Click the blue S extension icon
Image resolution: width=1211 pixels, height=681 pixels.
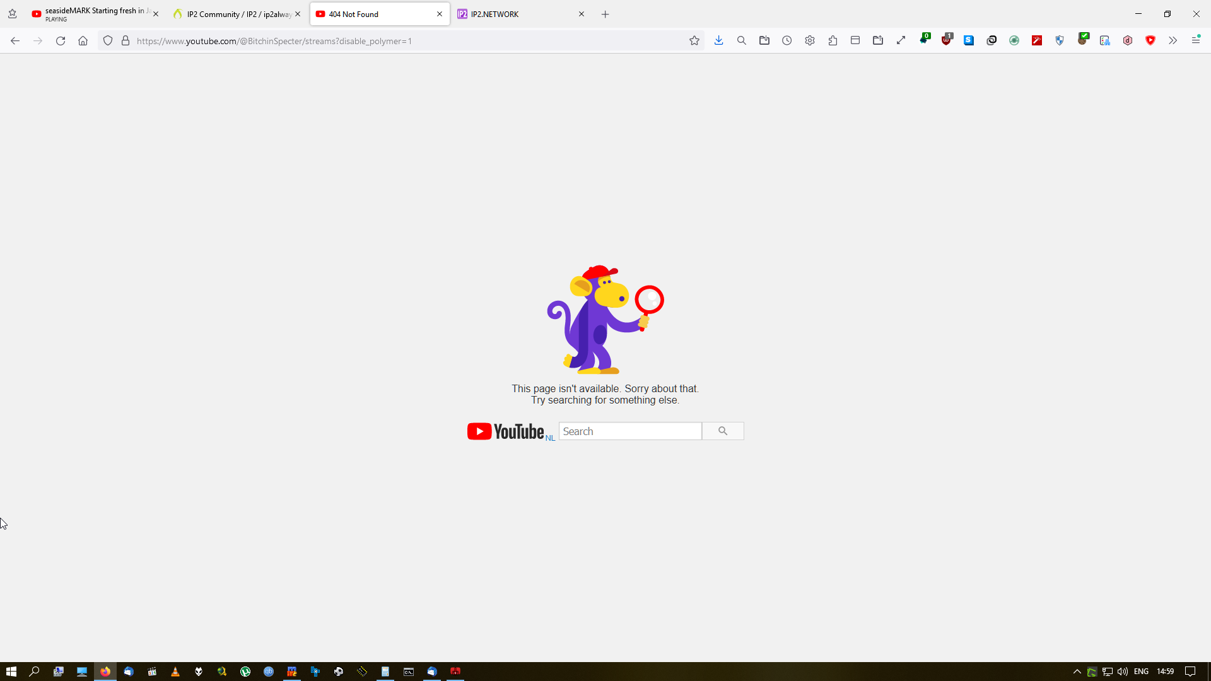coord(969,41)
